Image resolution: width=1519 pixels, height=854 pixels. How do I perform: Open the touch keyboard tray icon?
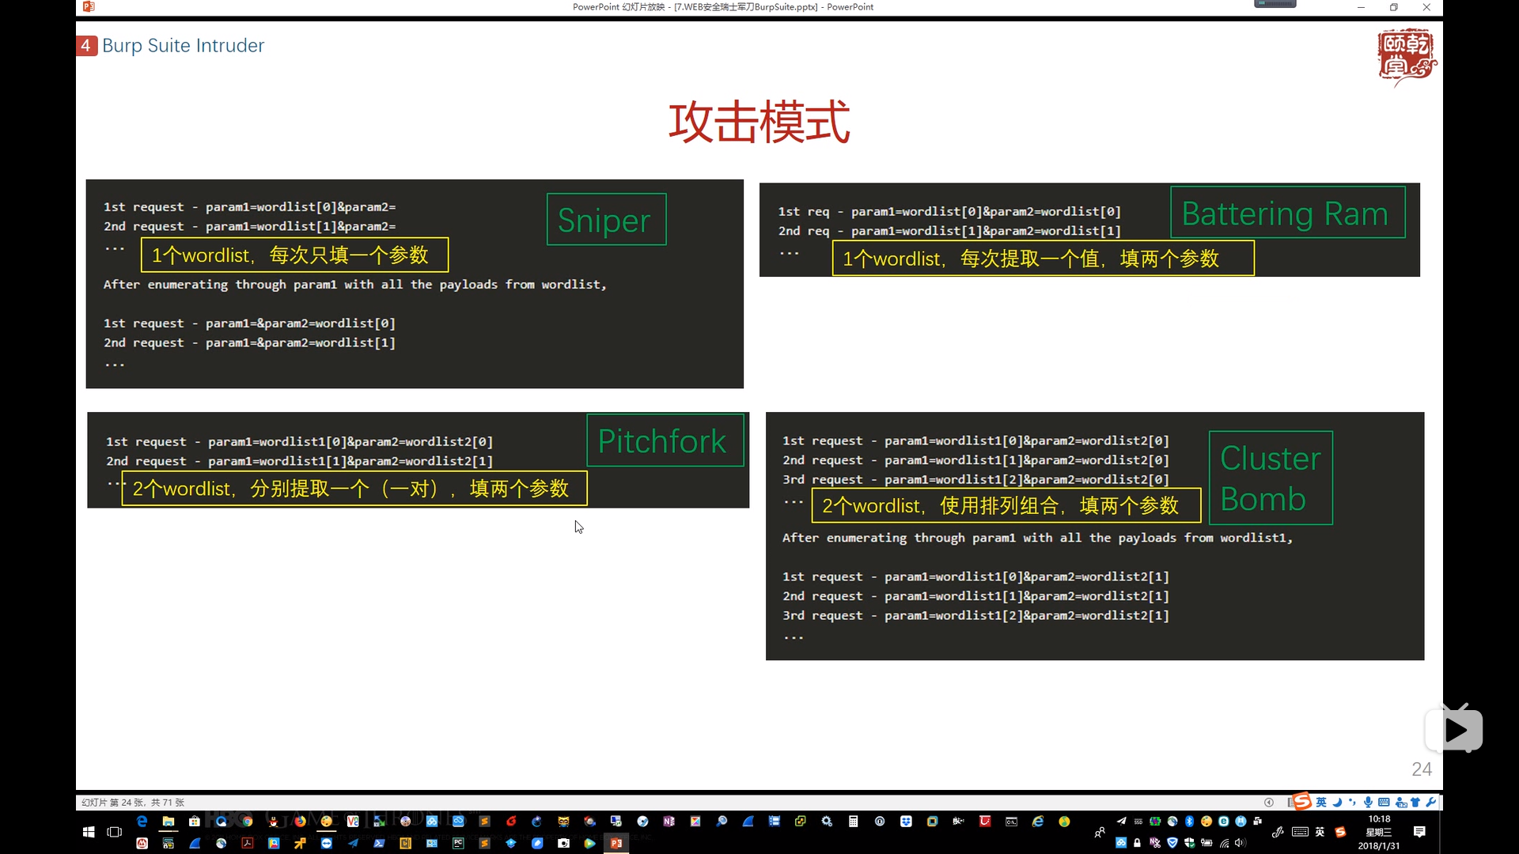(x=1300, y=832)
